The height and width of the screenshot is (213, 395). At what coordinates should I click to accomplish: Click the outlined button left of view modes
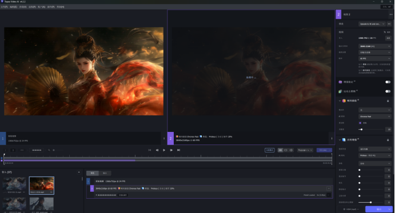point(270,150)
